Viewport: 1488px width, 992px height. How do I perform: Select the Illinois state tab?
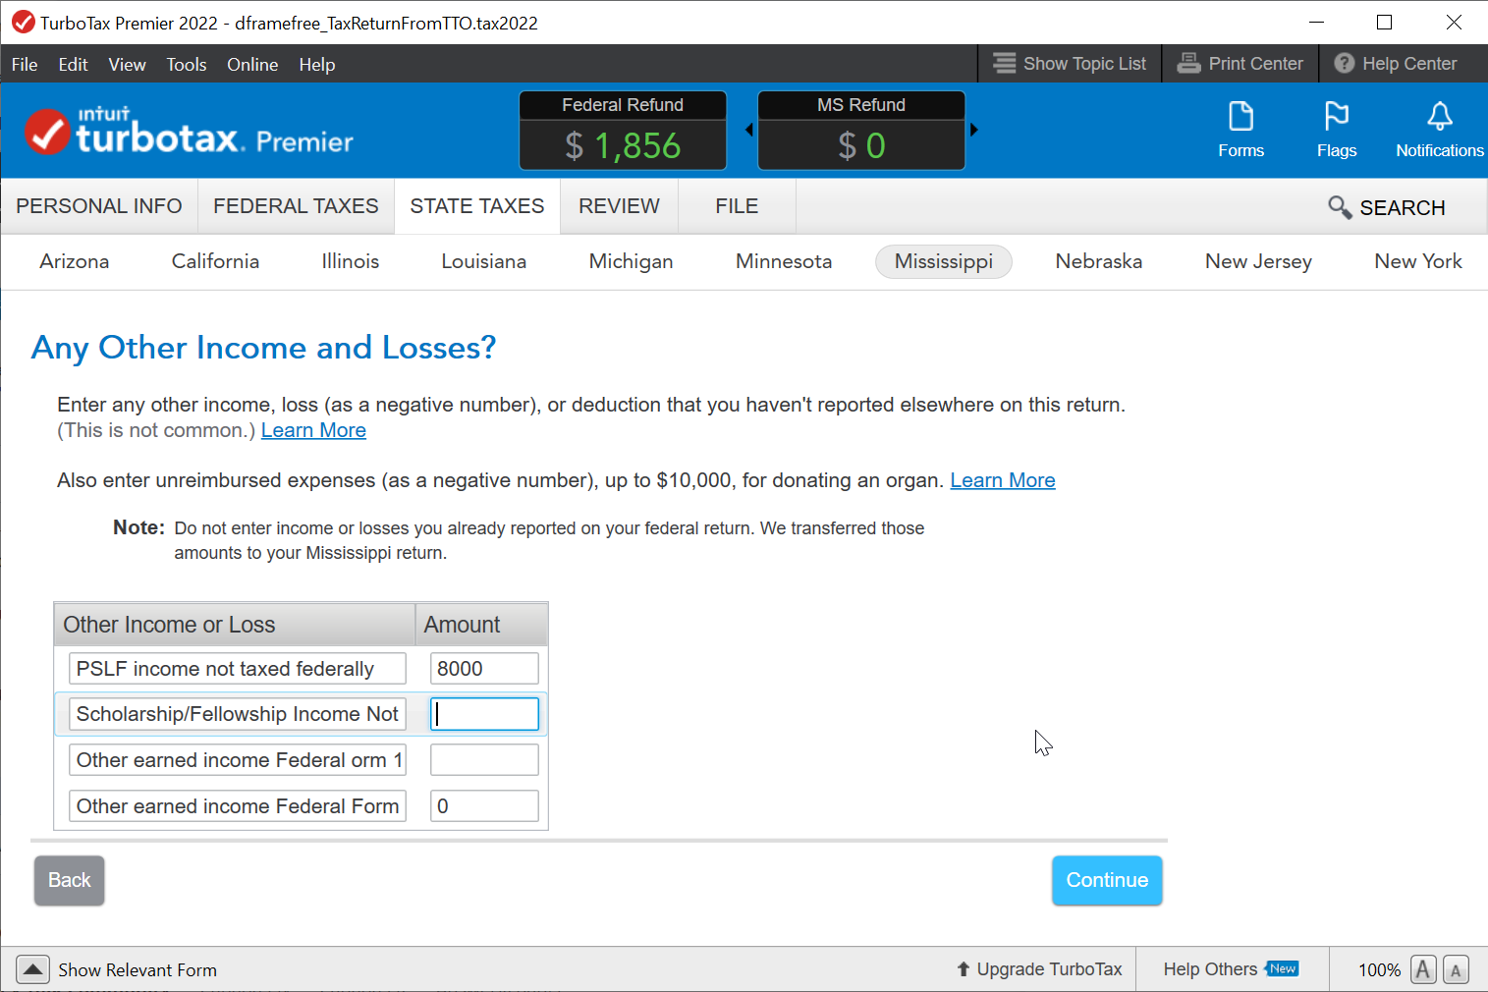[351, 261]
